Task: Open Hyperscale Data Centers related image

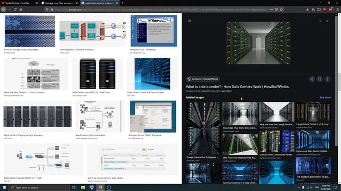Action: pos(313,140)
